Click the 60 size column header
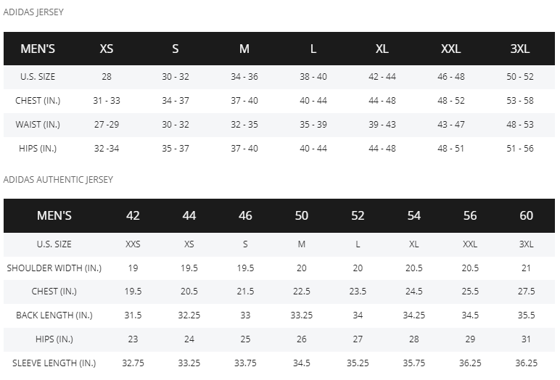Screen dimensions: 560x380 tap(526, 215)
